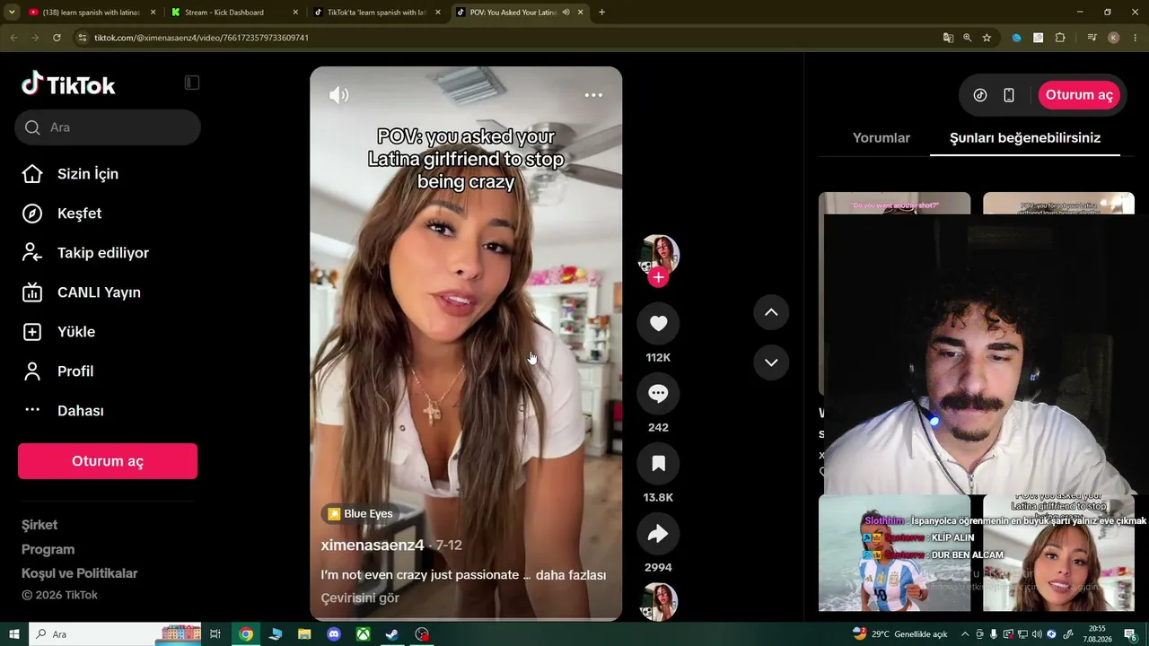Click the browser address bar URL
The image size is (1149, 646).
tap(201, 38)
